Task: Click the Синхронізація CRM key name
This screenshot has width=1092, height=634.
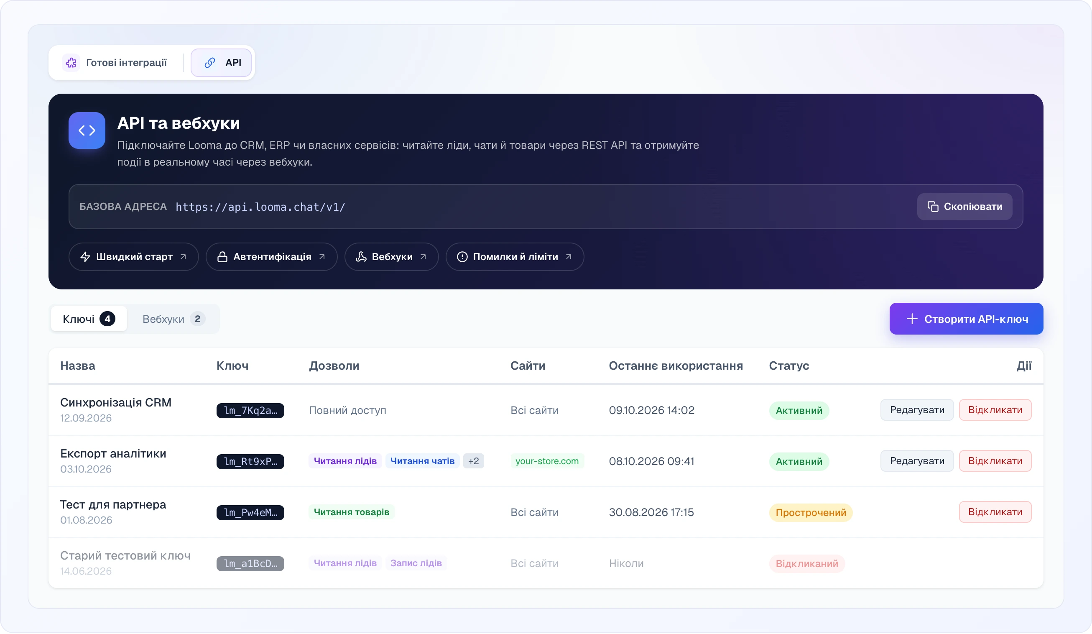Action: (116, 403)
